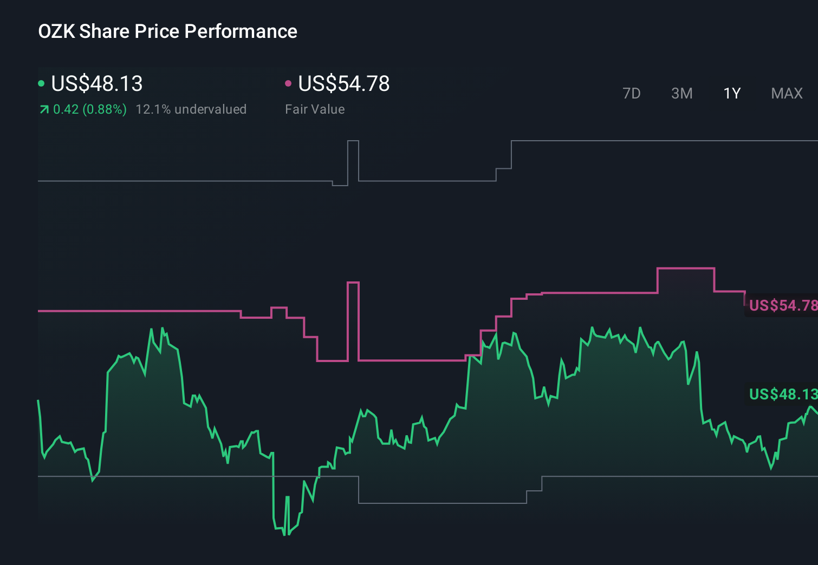
Task: Expand the 1Y range selector
Action: coord(732,93)
